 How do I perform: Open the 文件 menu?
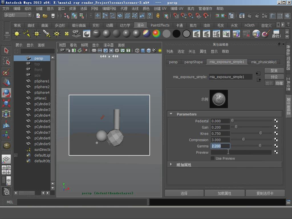[x=6, y=9]
